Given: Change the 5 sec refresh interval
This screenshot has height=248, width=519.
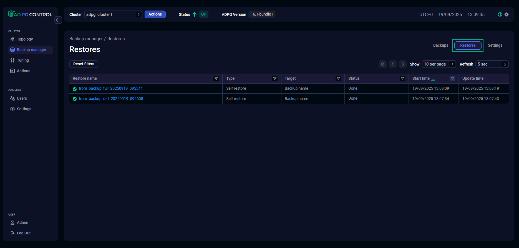Looking at the screenshot, I should pyautogui.click(x=492, y=64).
